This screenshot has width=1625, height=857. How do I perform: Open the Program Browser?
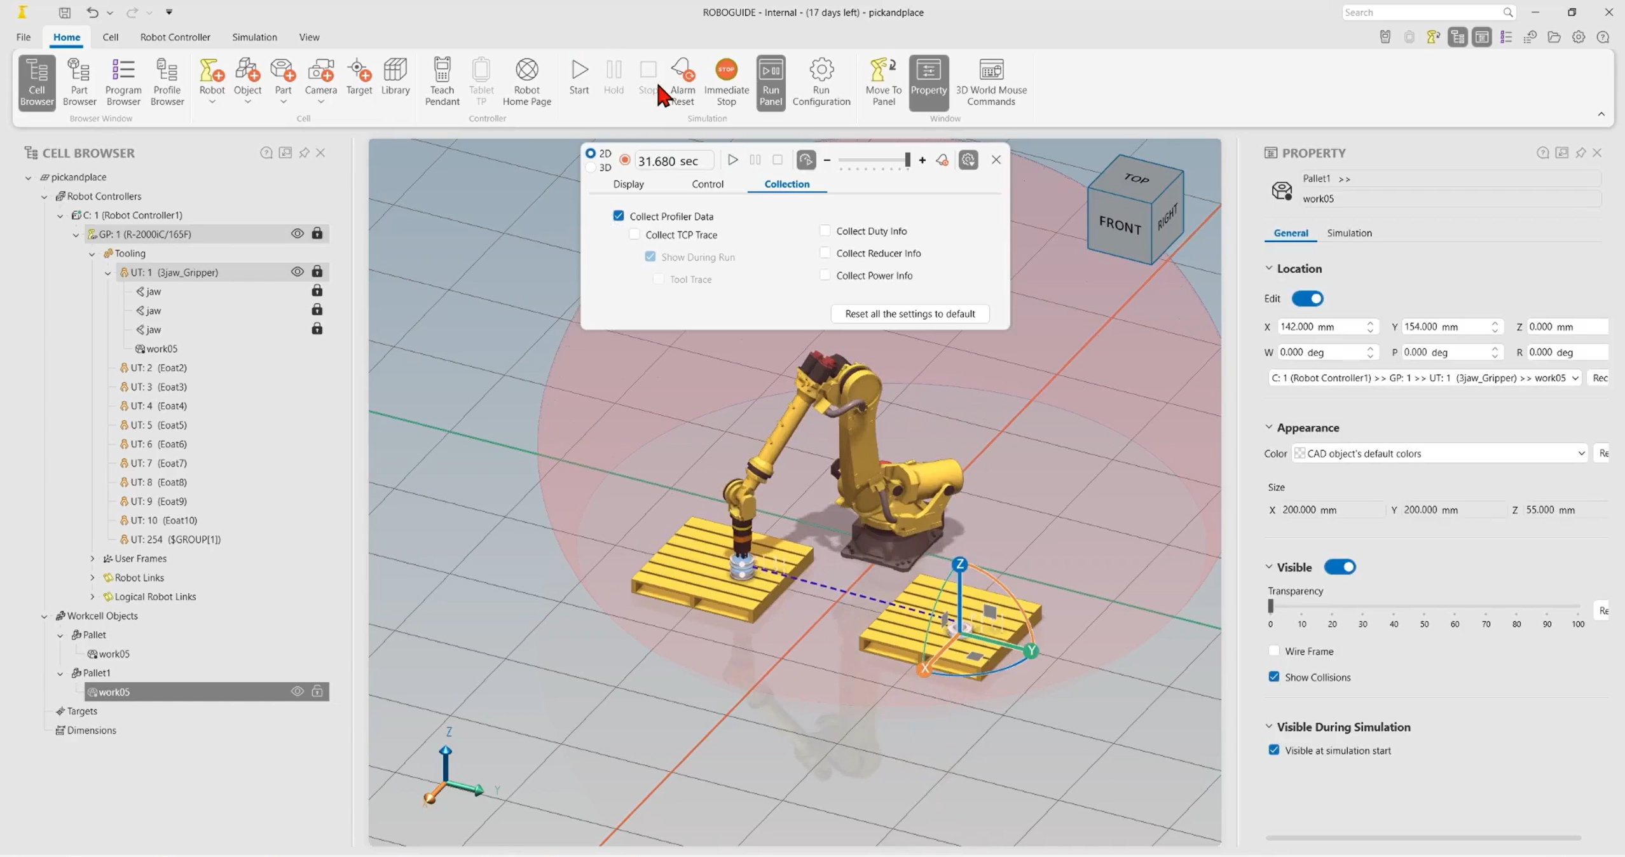coord(123,83)
